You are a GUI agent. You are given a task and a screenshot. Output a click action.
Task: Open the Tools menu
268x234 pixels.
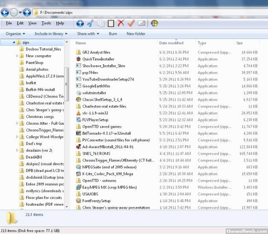(46, 23)
